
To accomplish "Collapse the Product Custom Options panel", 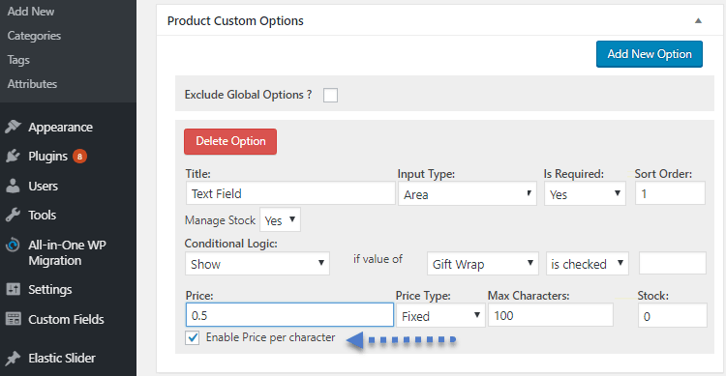I will [698, 21].
